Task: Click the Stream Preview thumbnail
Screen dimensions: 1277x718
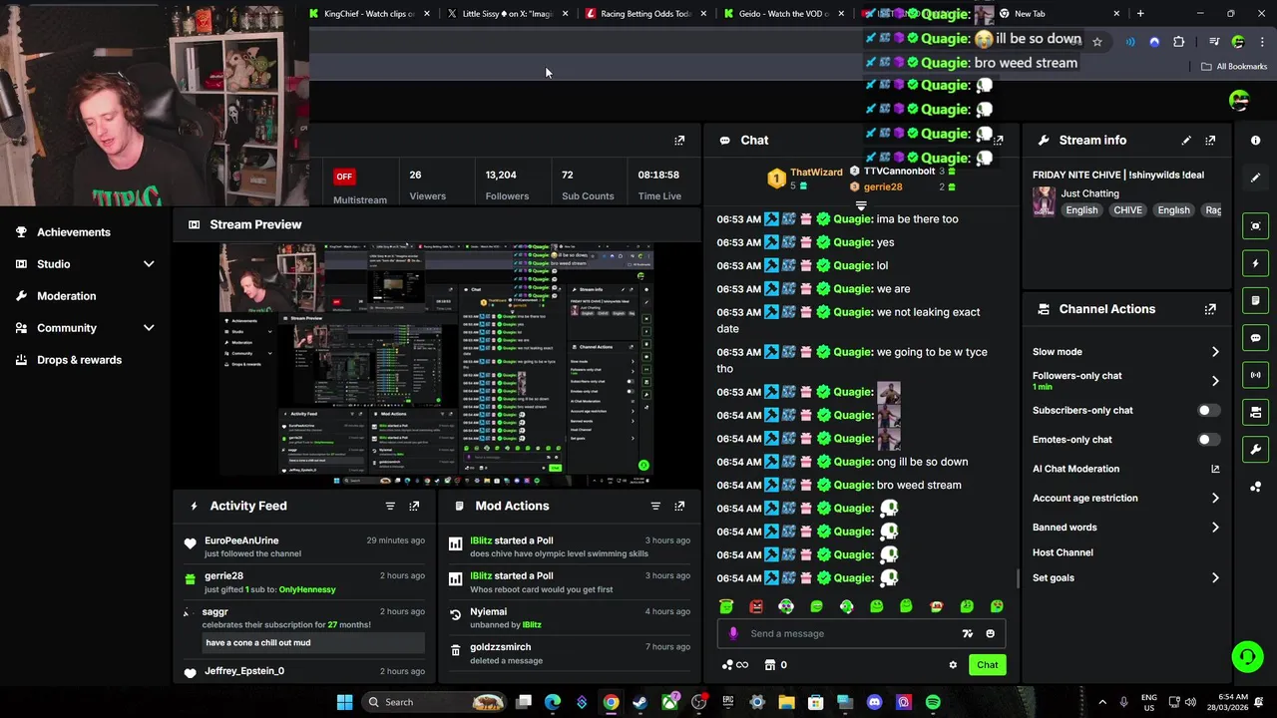Action: [x=436, y=363]
